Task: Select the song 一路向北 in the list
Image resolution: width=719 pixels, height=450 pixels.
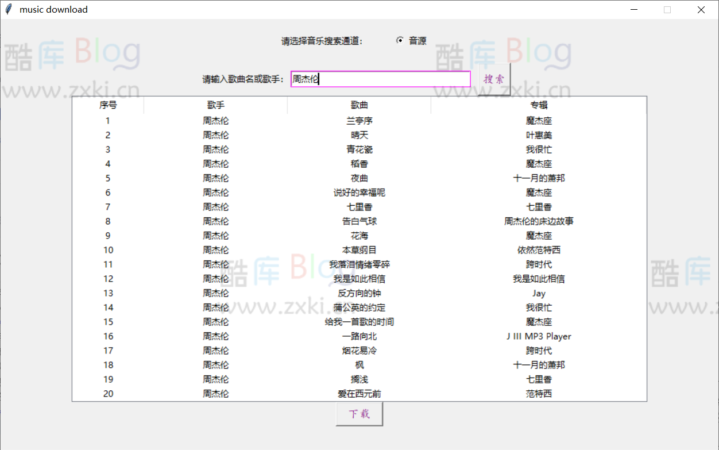Action: (359, 336)
